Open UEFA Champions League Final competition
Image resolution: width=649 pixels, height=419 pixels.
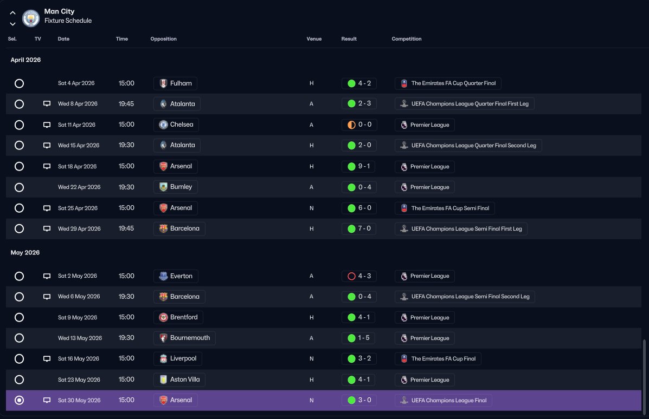pos(444,401)
